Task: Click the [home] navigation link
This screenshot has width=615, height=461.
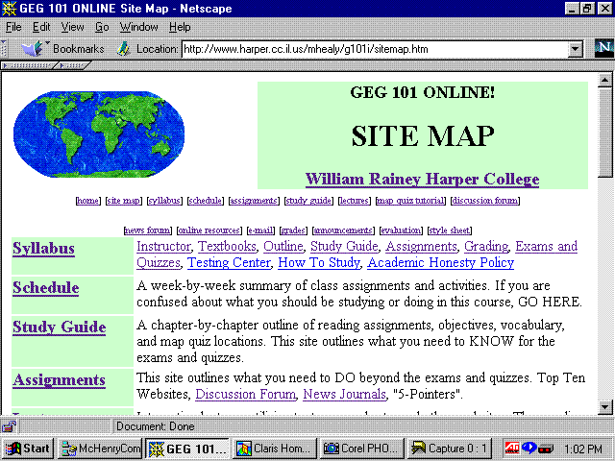Action: [x=87, y=201]
